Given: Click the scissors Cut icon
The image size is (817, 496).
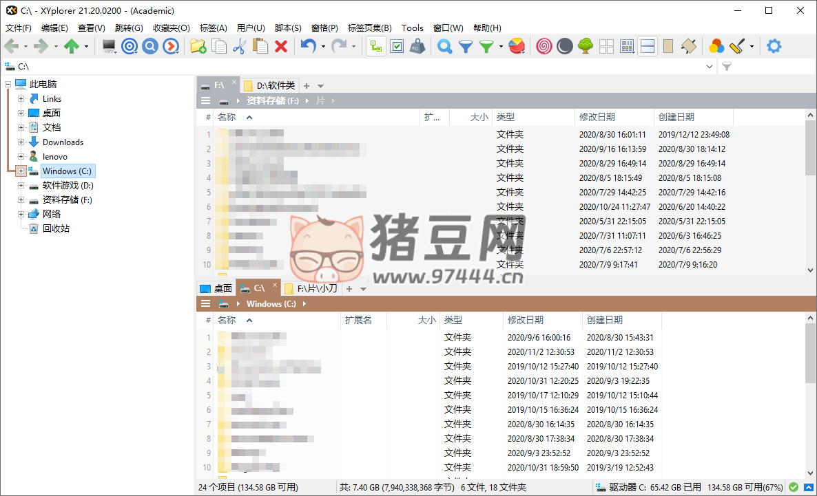Looking at the screenshot, I should pyautogui.click(x=239, y=46).
